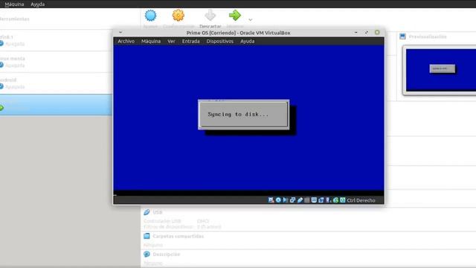Screen dimensions: 476x268
Task: Click the mouse integration status bar icon
Action: click(328, 200)
